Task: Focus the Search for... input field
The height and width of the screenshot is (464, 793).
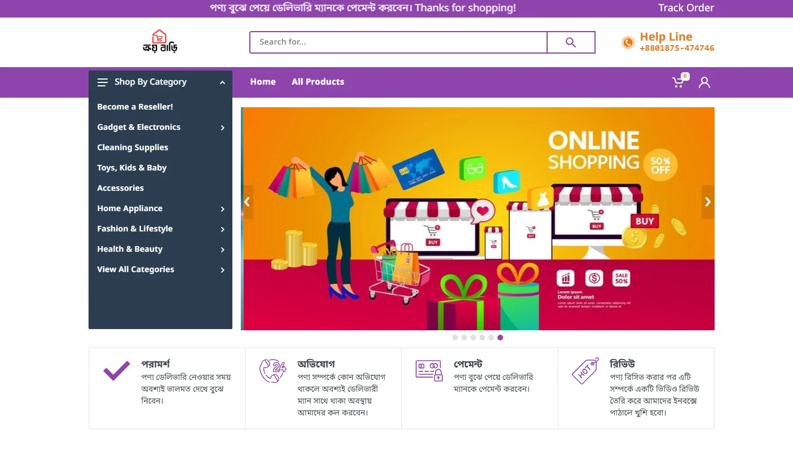Action: (x=398, y=42)
